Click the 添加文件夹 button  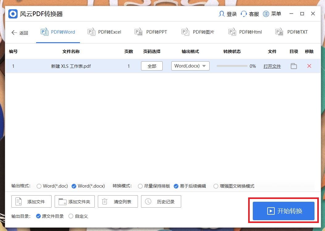(75, 201)
